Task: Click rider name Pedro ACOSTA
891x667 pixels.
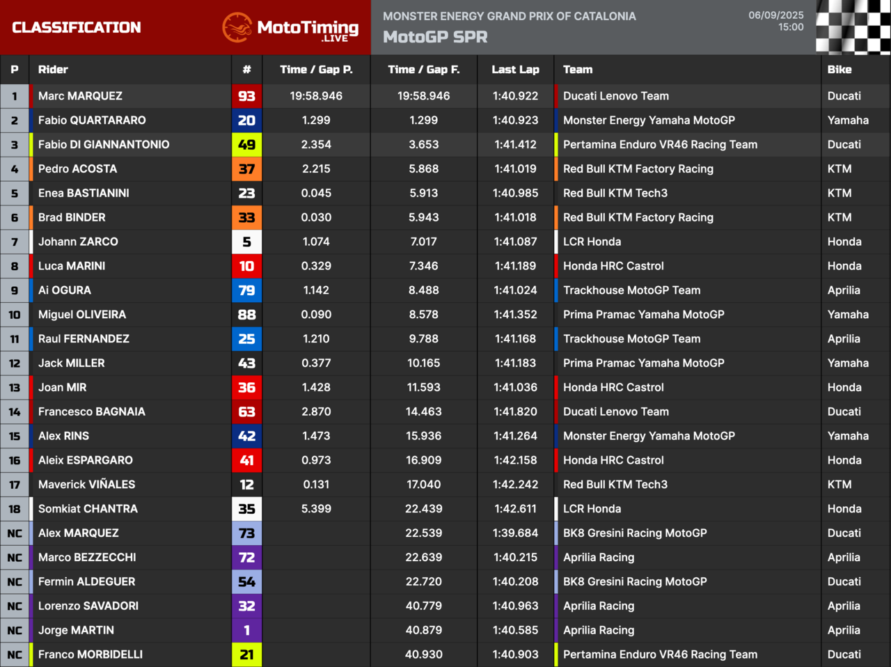Action: tap(77, 169)
